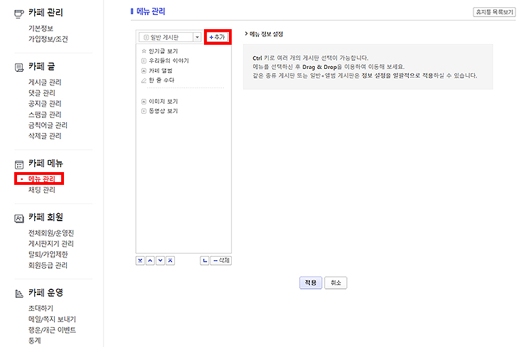This screenshot has height=347, width=526.
Task: Click the 카페 관리 cup icon
Action: coord(19,14)
